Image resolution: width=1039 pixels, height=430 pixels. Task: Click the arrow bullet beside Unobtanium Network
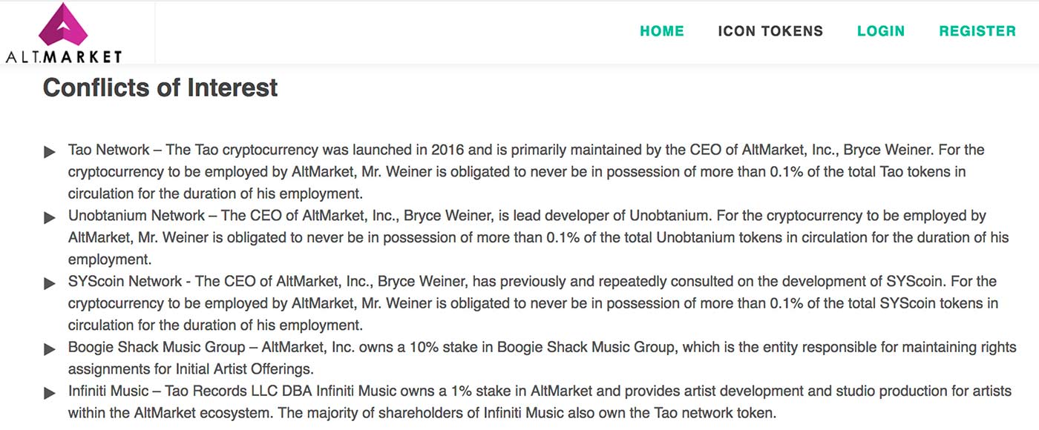click(50, 218)
